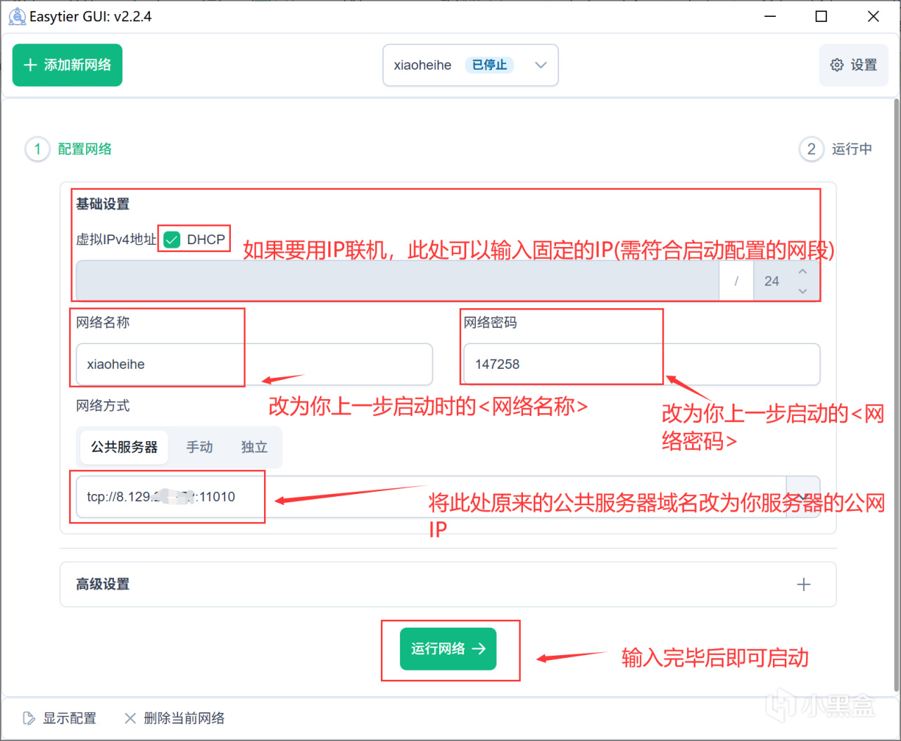Click the 已停止 status tag
This screenshot has height=741, width=901.
click(489, 65)
